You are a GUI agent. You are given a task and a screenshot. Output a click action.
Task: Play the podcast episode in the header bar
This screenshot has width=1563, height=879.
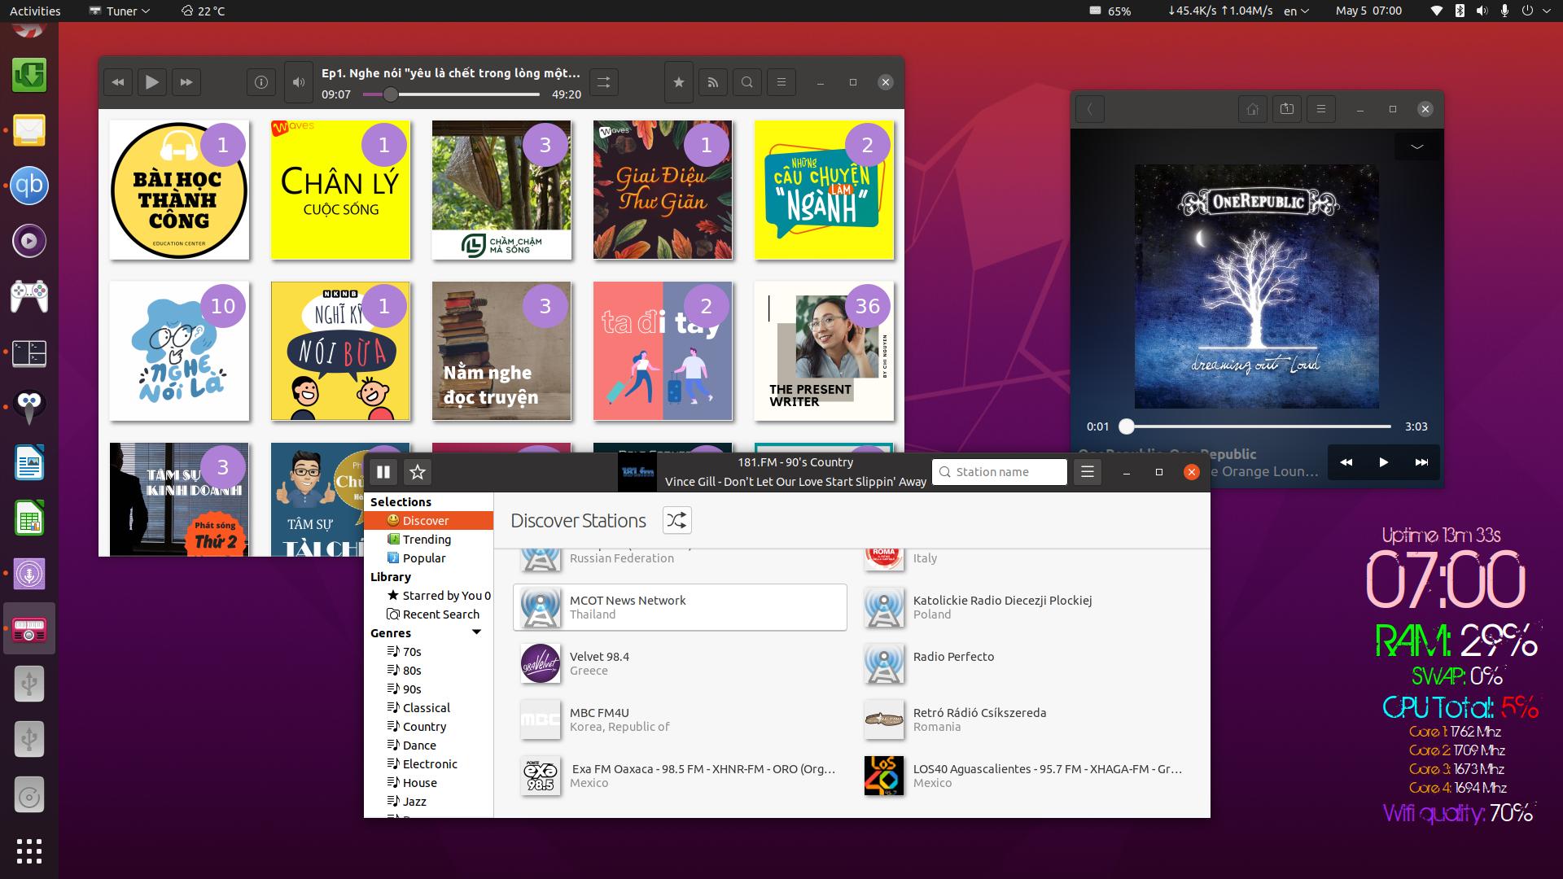point(152,82)
